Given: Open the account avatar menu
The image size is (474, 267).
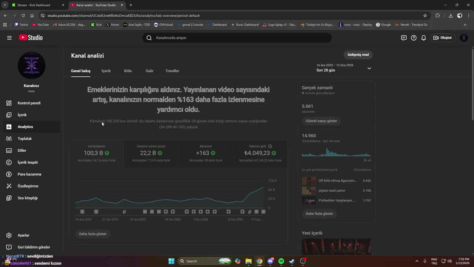Looking at the screenshot, I should (464, 38).
